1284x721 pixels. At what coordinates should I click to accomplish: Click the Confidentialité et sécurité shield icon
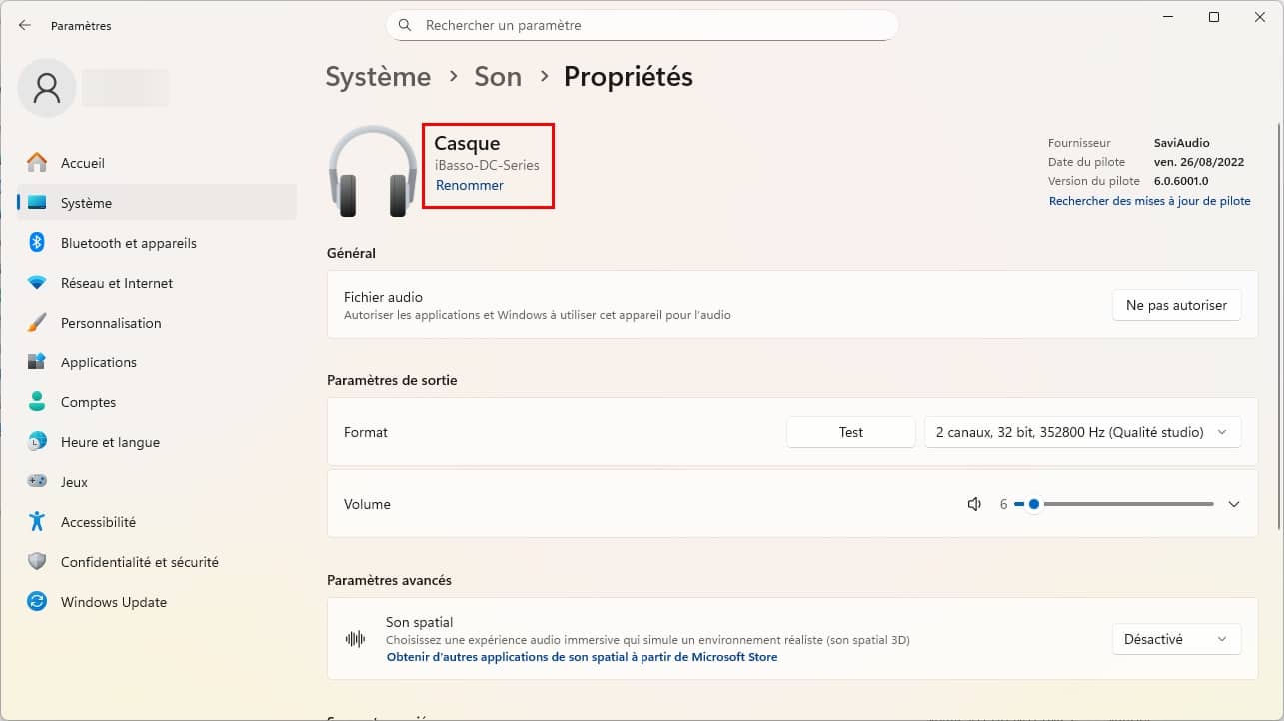37,562
